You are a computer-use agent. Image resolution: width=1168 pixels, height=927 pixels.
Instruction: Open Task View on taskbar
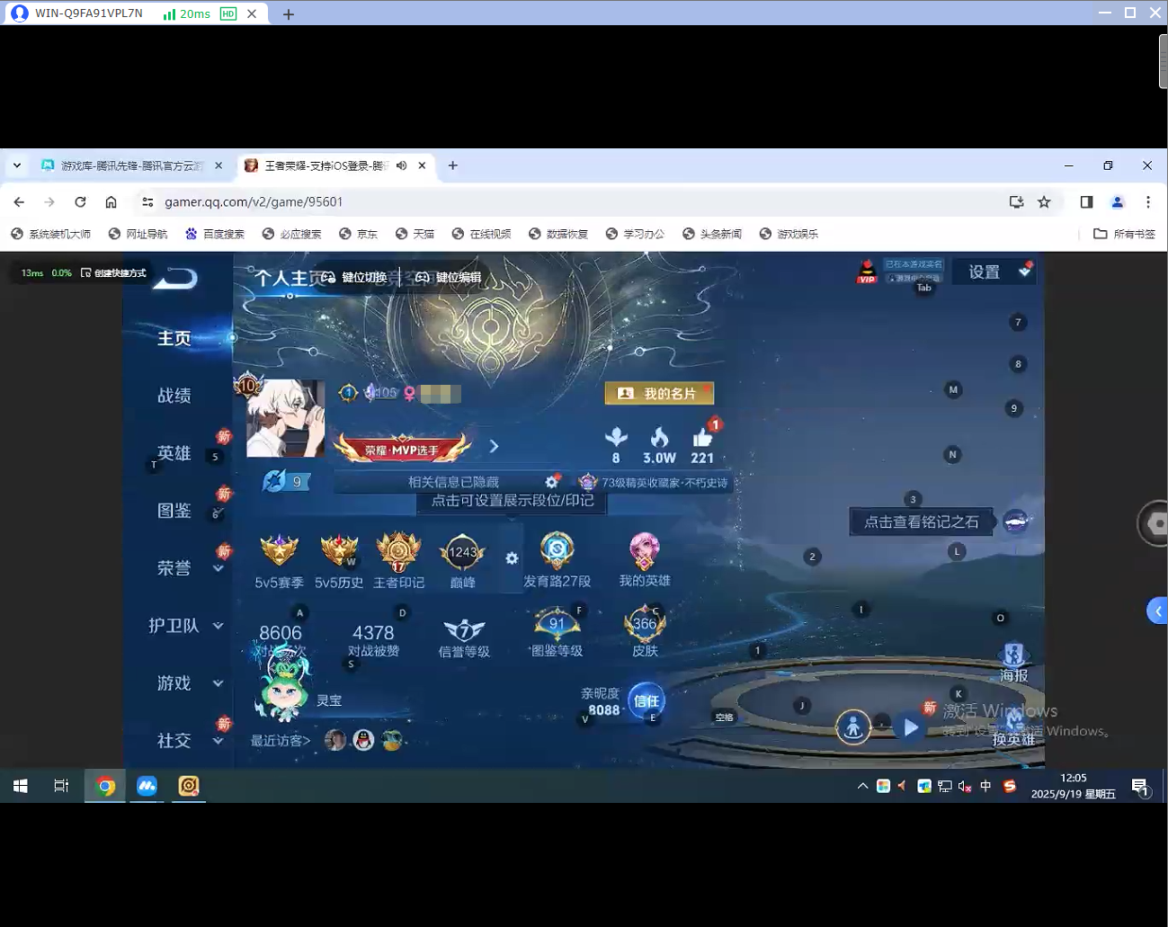pos(61,786)
